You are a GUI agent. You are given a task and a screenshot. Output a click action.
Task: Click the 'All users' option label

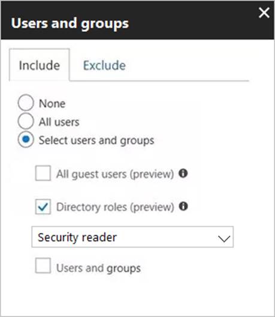coord(59,122)
